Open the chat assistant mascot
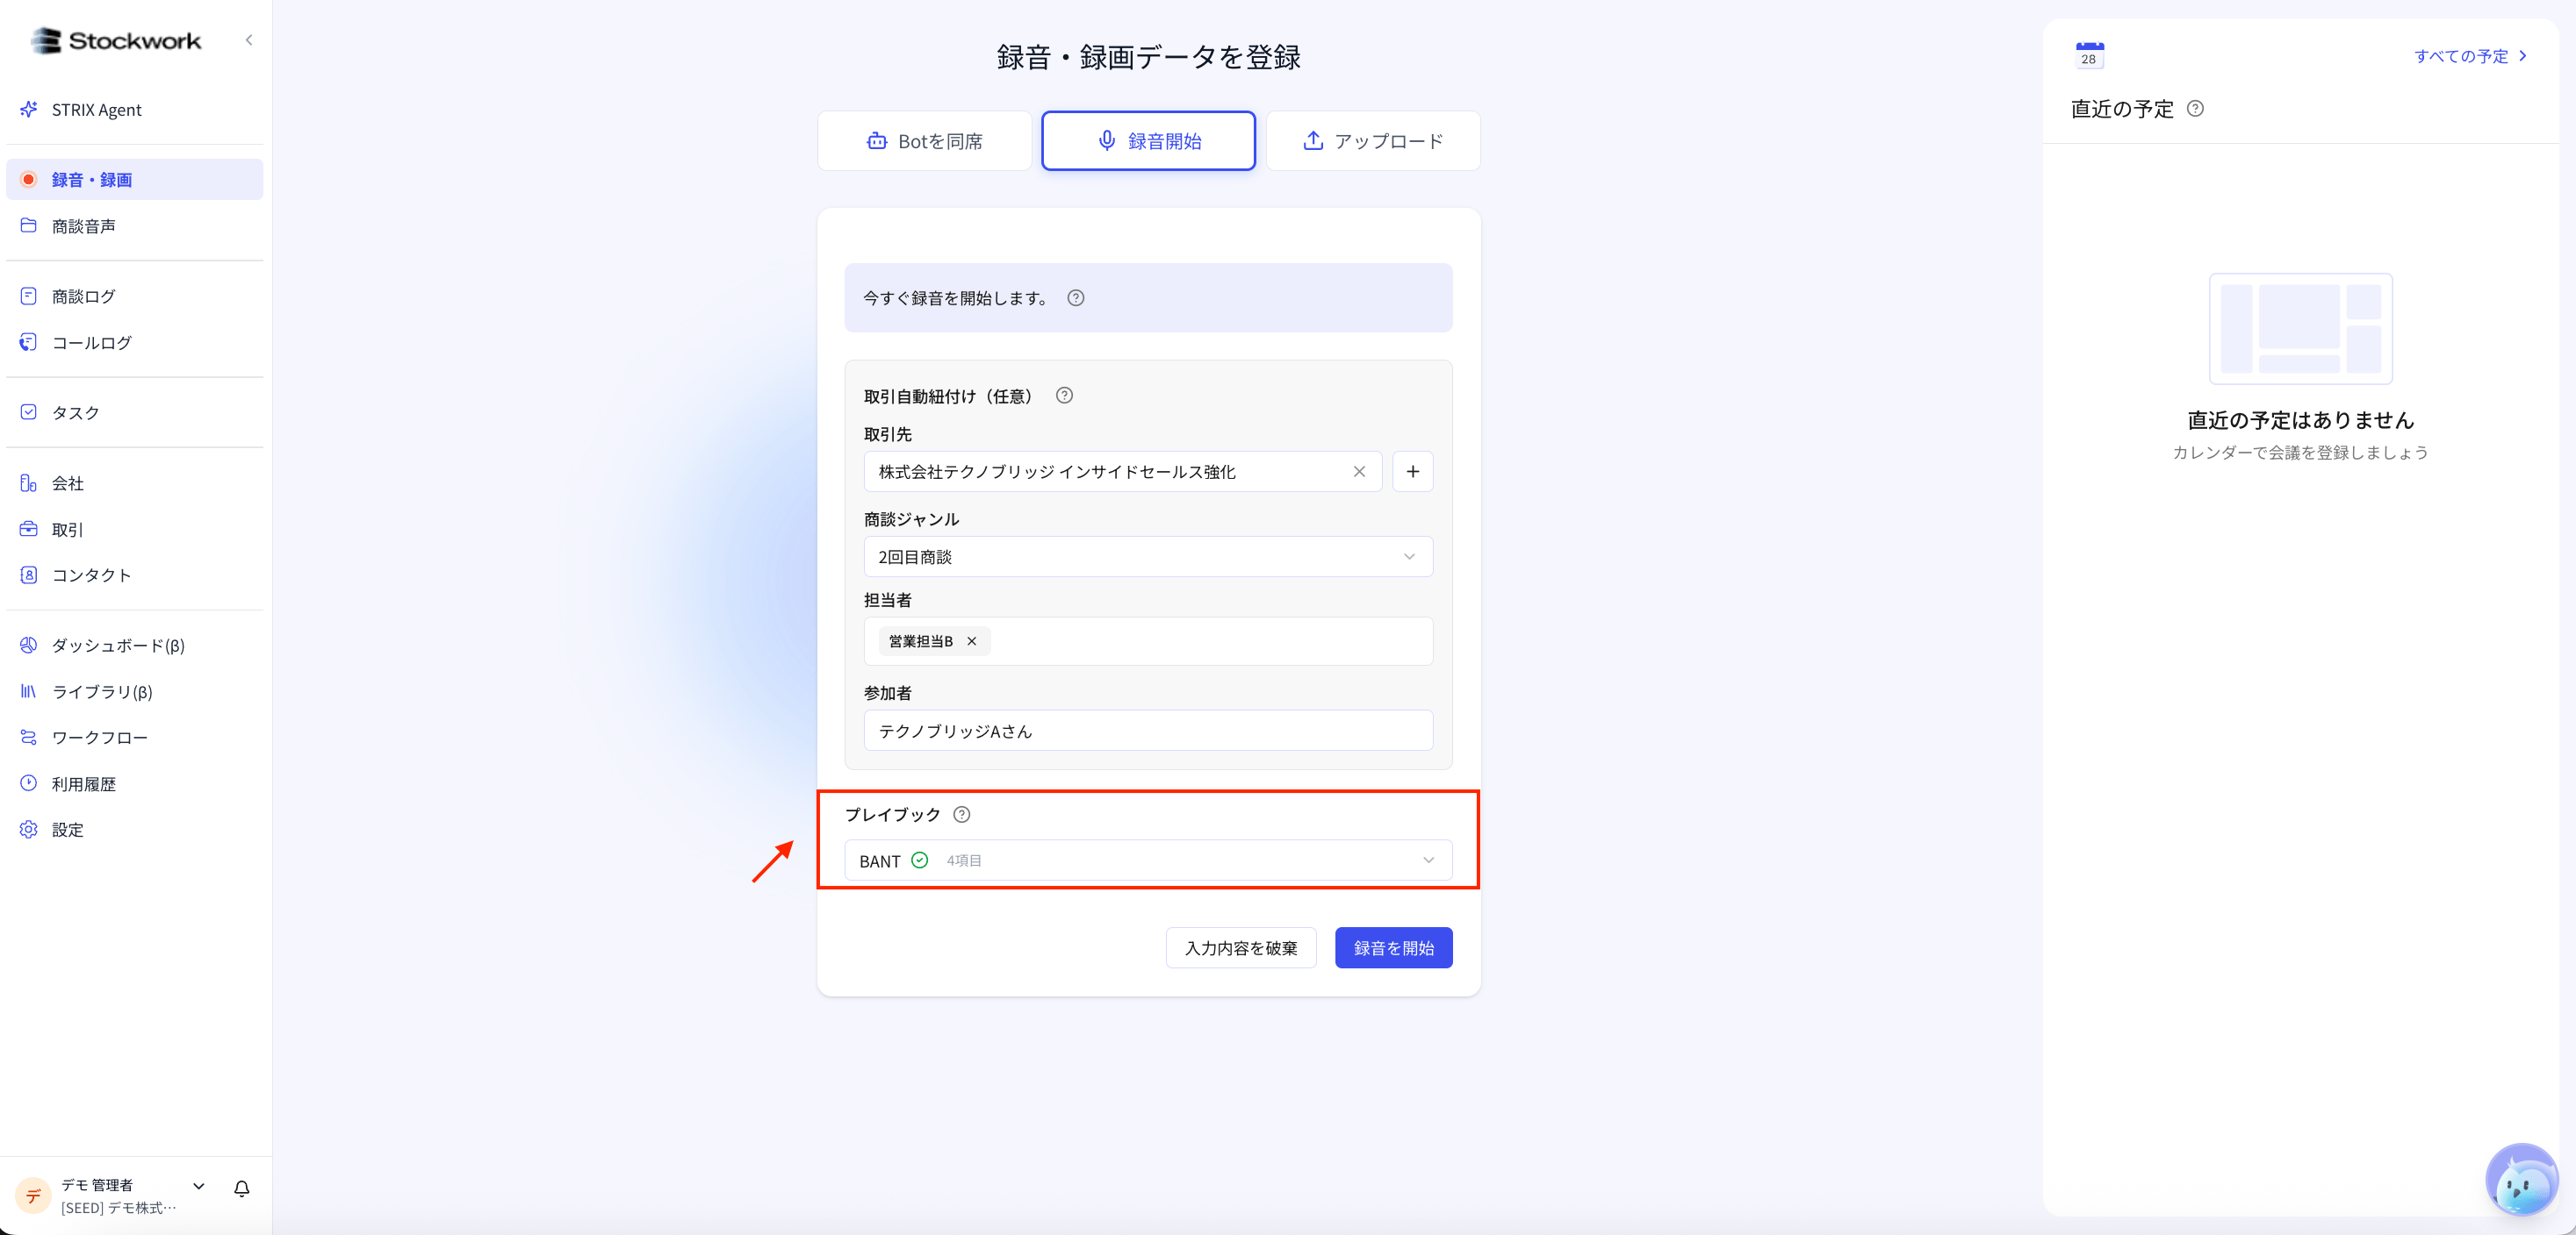Image resolution: width=2576 pixels, height=1235 pixels. pyautogui.click(x=2521, y=1180)
